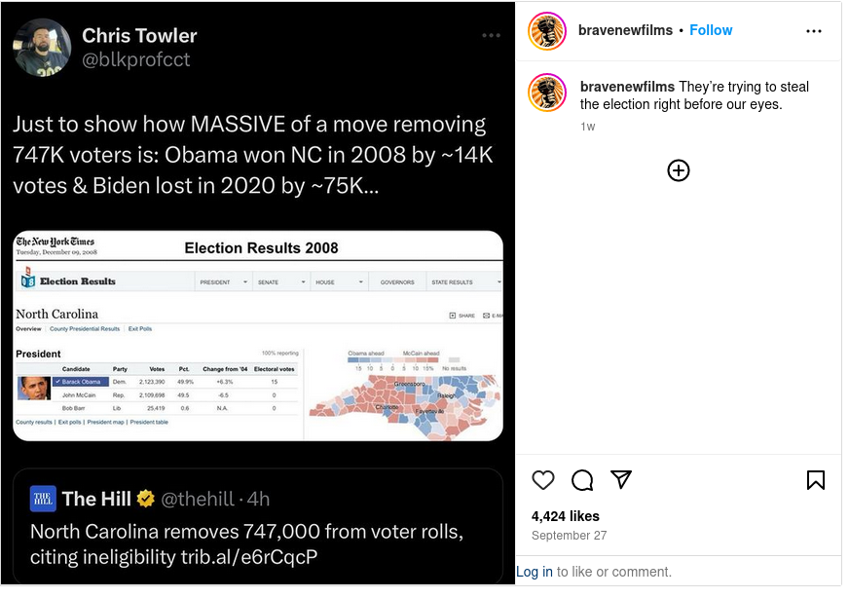Click The Hill logo in quoted tweet
Viewport: 849px width, 598px height.
coord(43,500)
